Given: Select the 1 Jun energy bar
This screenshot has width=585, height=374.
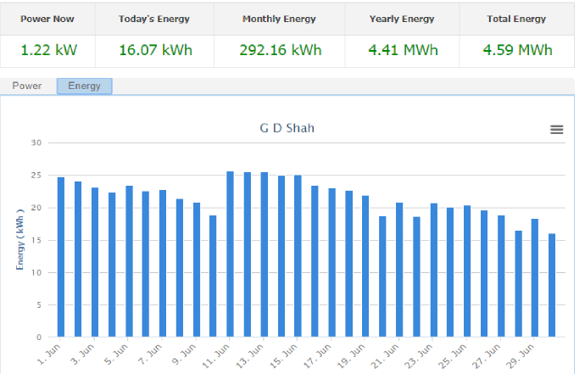Looking at the screenshot, I should [x=61, y=256].
